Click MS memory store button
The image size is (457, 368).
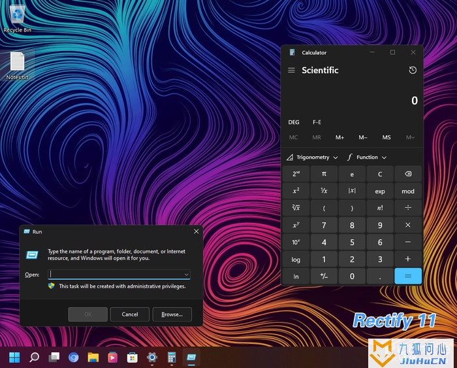tap(386, 137)
